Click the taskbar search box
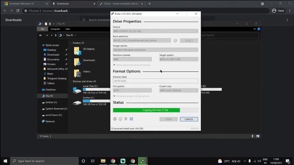This screenshot has height=165, width=294. coord(45,161)
